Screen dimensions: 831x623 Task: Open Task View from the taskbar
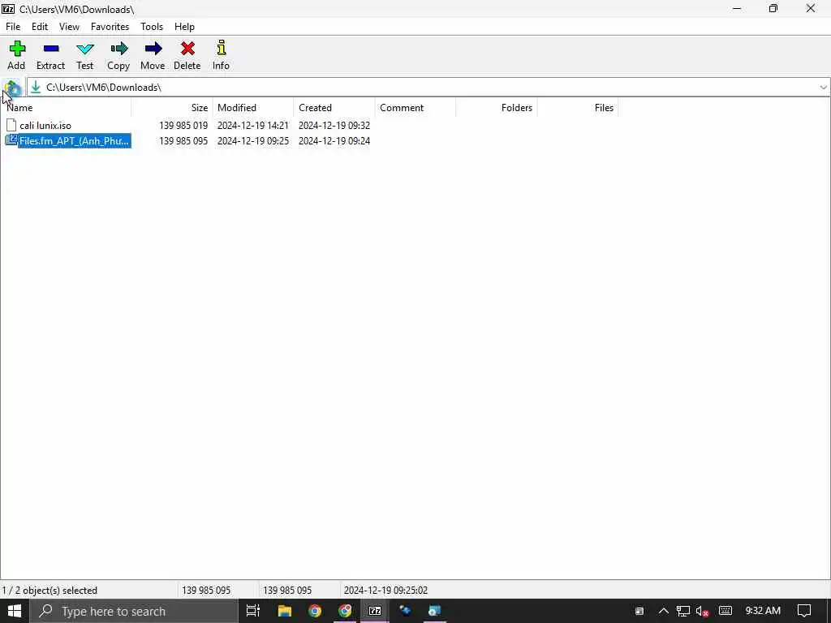[253, 612]
